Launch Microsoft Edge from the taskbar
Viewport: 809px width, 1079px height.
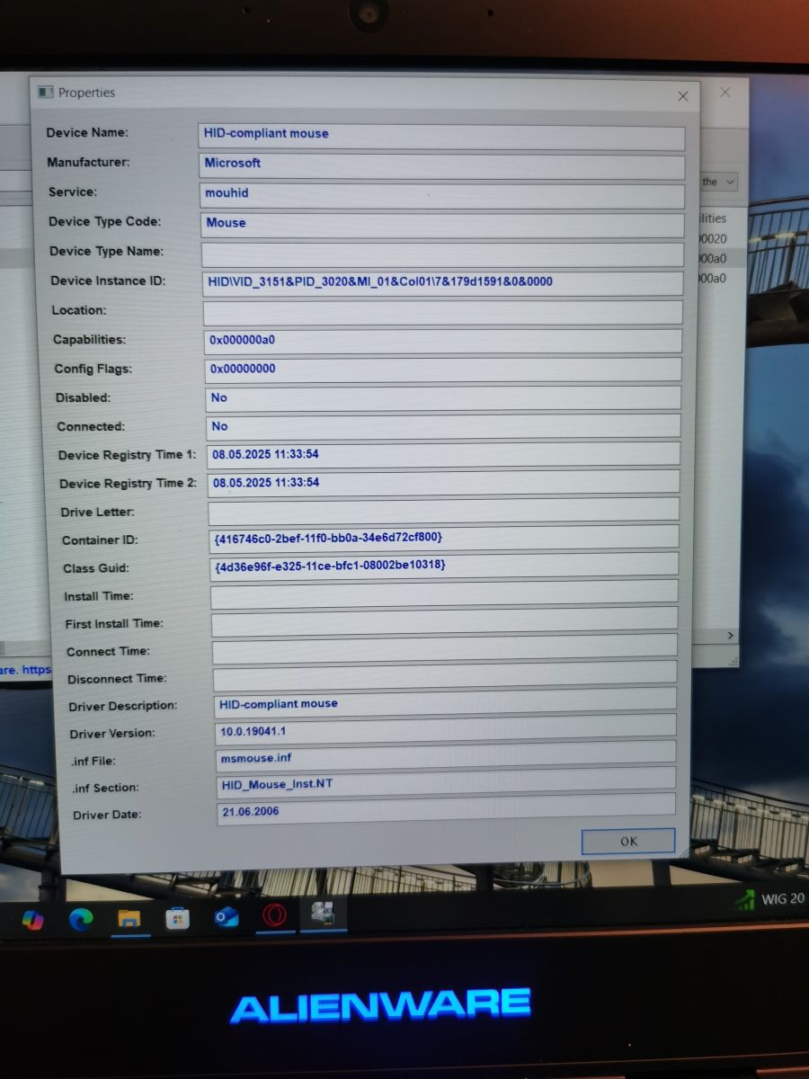(x=81, y=919)
